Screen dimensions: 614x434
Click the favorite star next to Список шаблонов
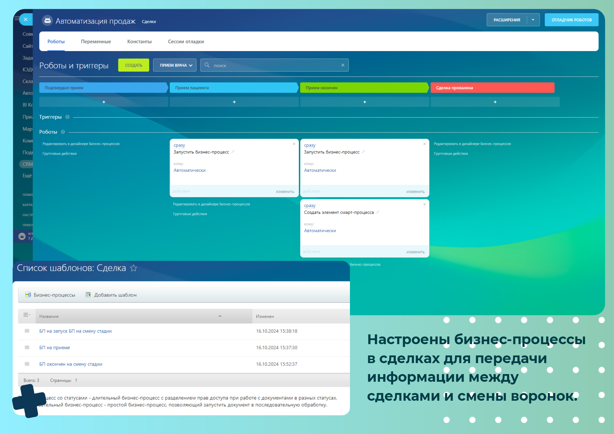point(134,268)
